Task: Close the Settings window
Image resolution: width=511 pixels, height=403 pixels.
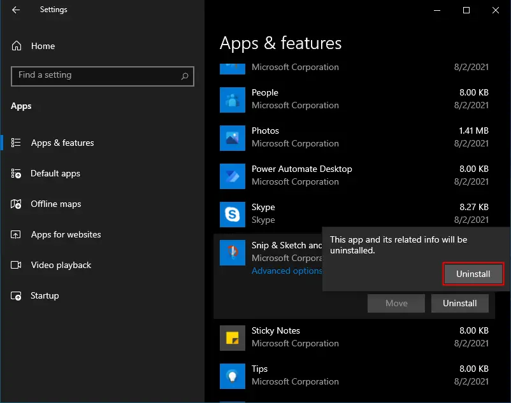Action: (495, 10)
